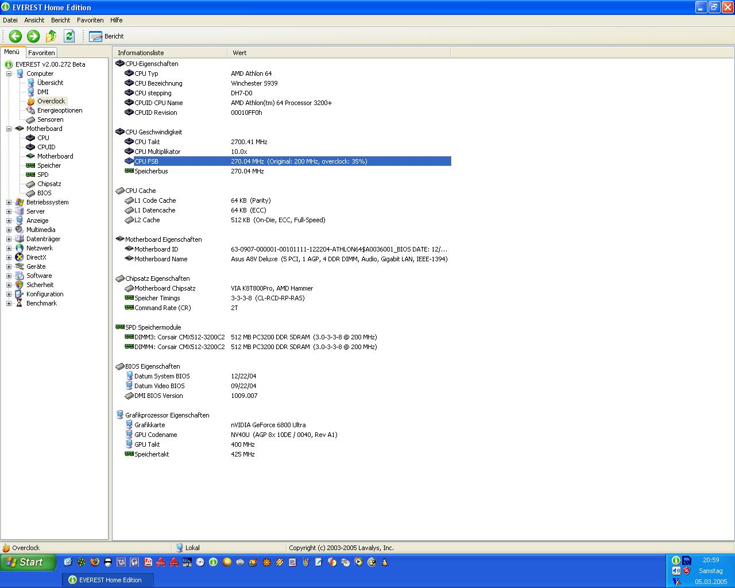The height and width of the screenshot is (588, 735).
Task: Open the Hilfe menu
Action: 117,20
